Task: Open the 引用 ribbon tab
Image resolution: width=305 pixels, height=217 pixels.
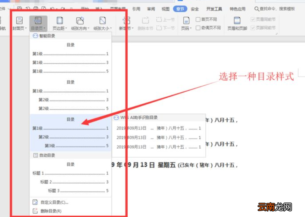Action: coord(136,9)
